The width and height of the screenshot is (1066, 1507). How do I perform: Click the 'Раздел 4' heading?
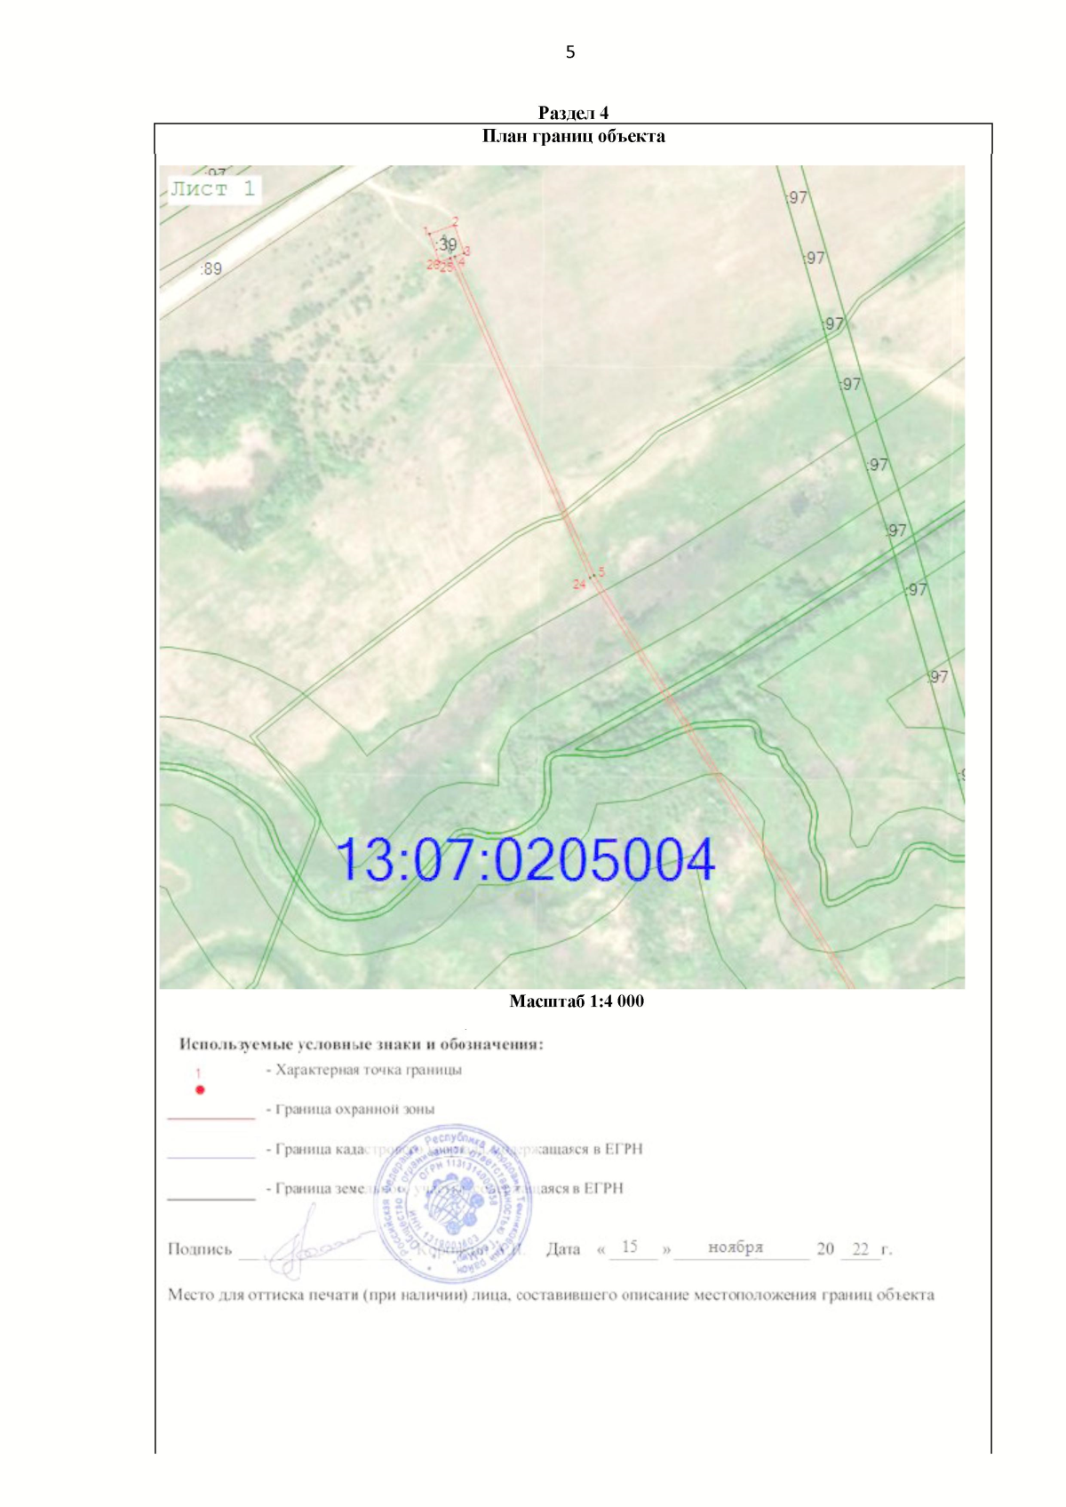(x=573, y=113)
